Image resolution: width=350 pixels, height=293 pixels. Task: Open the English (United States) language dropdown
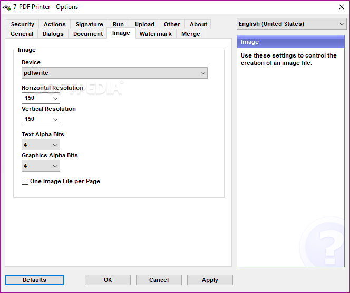coord(291,24)
